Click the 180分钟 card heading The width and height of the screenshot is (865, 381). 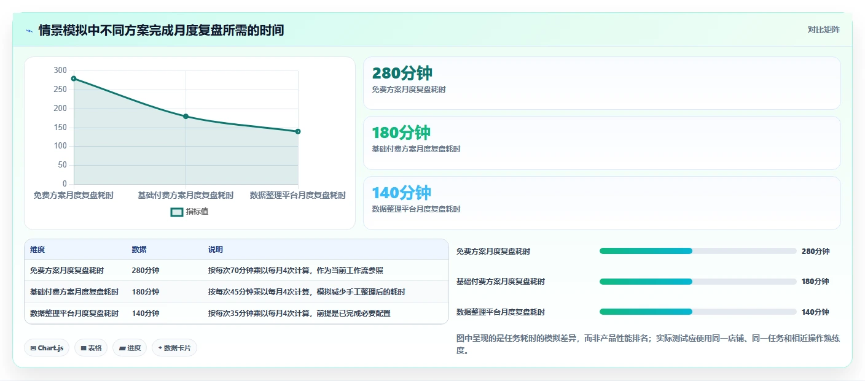(x=401, y=133)
